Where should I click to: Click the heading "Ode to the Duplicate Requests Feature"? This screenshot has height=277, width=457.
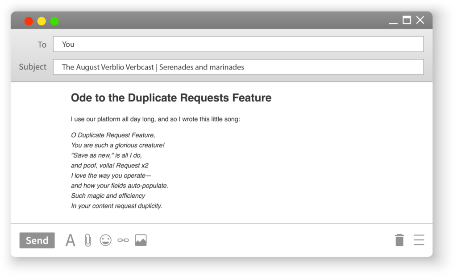(171, 98)
